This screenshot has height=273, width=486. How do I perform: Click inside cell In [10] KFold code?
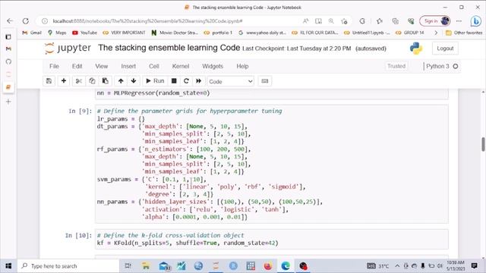point(272,240)
